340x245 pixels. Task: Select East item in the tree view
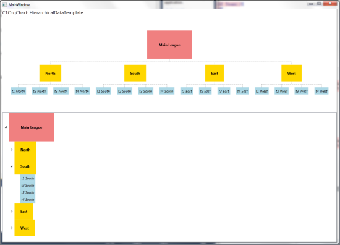(x=24, y=212)
